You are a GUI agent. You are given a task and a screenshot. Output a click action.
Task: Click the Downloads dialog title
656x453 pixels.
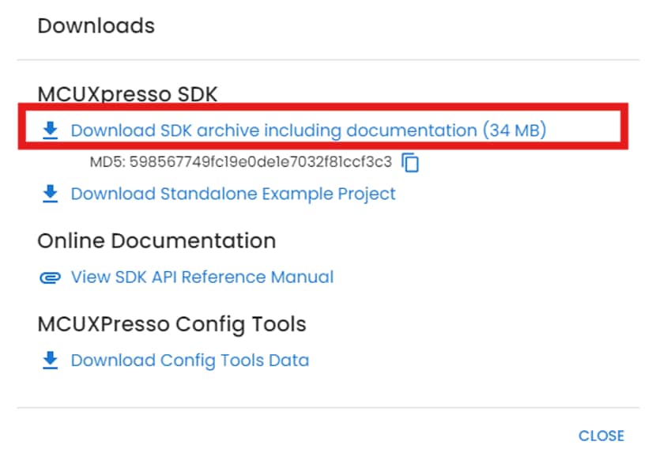point(96,25)
